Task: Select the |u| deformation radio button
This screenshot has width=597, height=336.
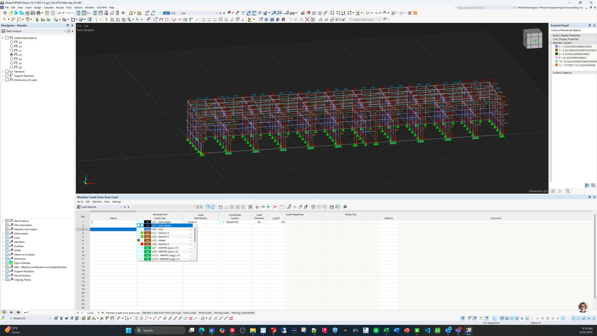Action: click(x=12, y=42)
